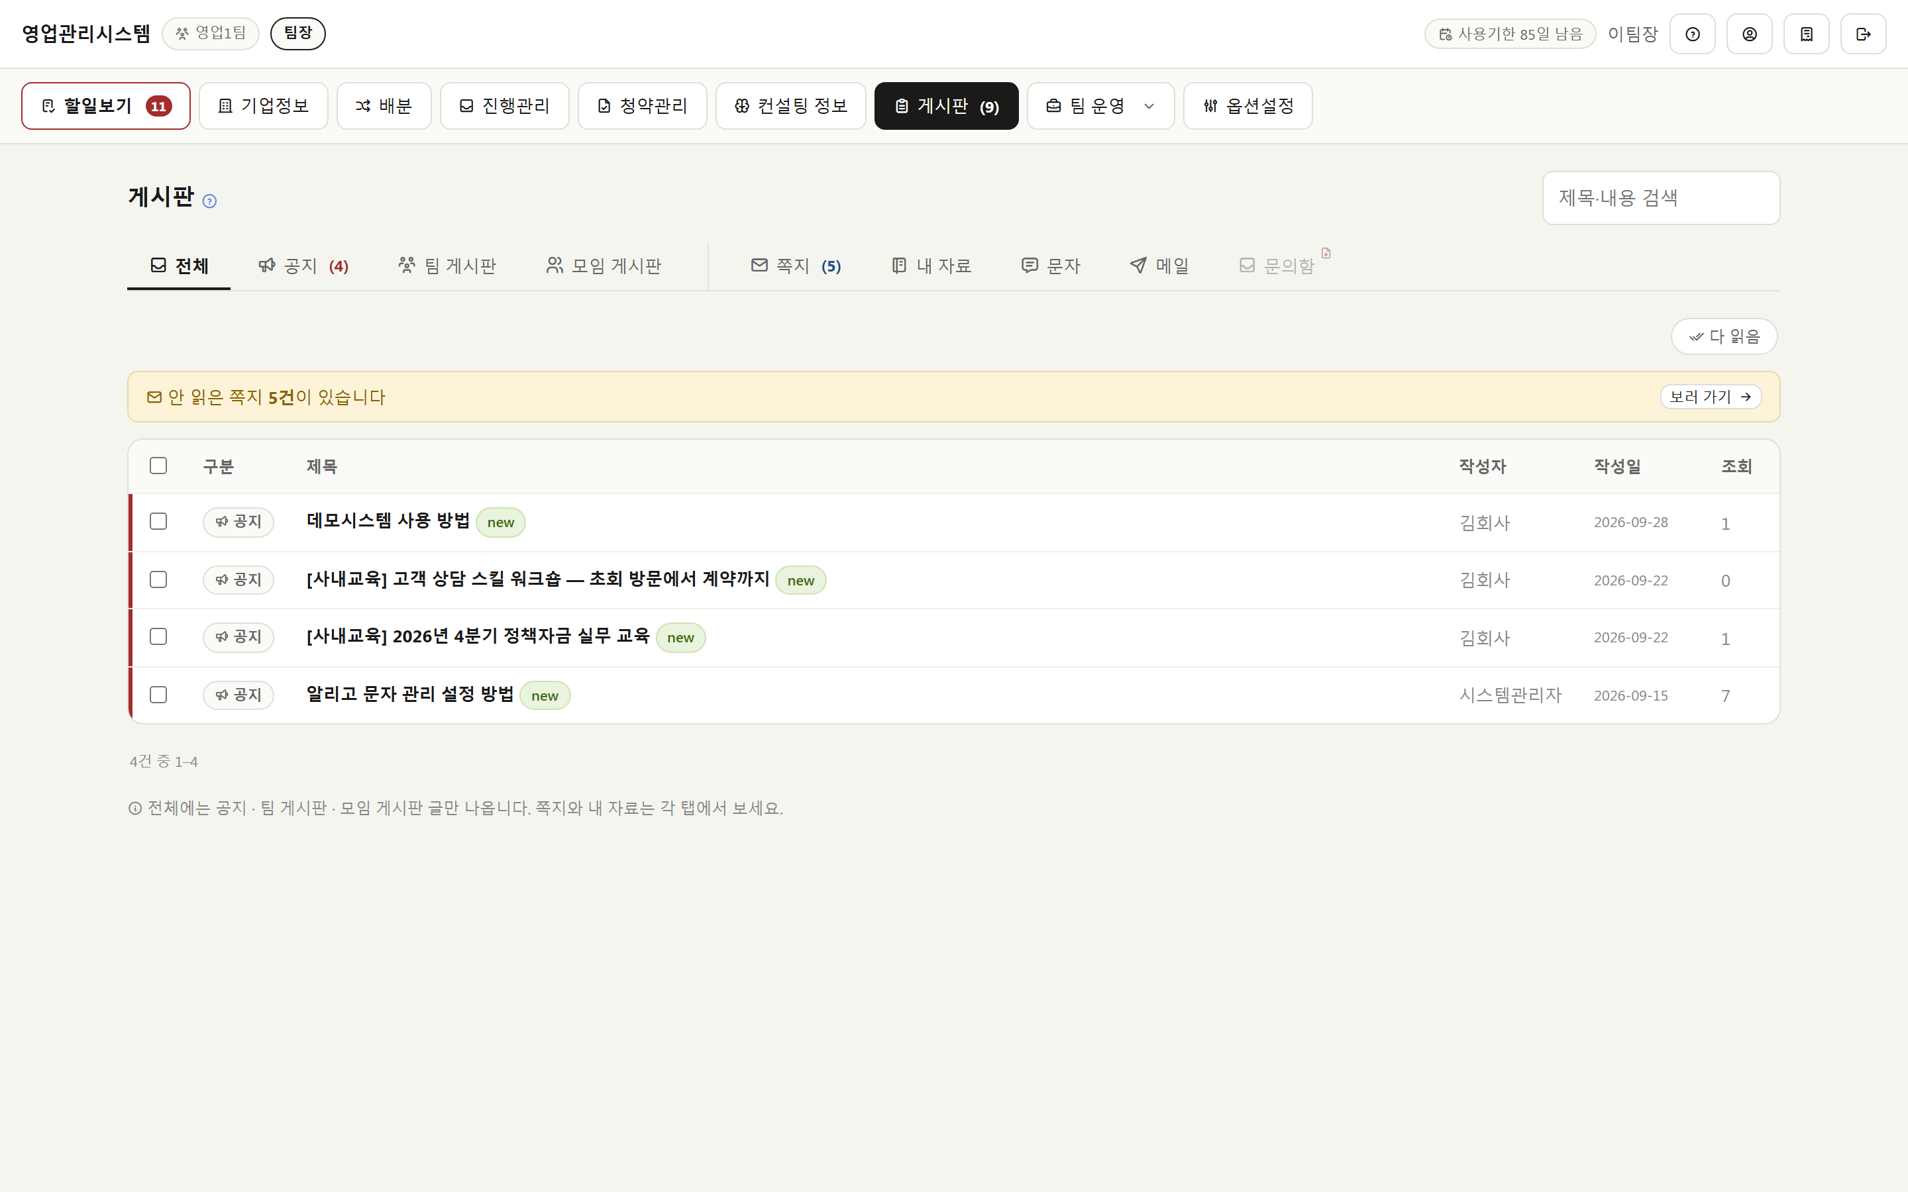
Task: Click the 다 읽음 button
Action: coord(1724,336)
